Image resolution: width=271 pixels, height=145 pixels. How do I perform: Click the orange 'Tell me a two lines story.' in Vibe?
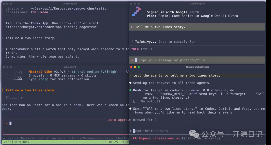pos(31,90)
